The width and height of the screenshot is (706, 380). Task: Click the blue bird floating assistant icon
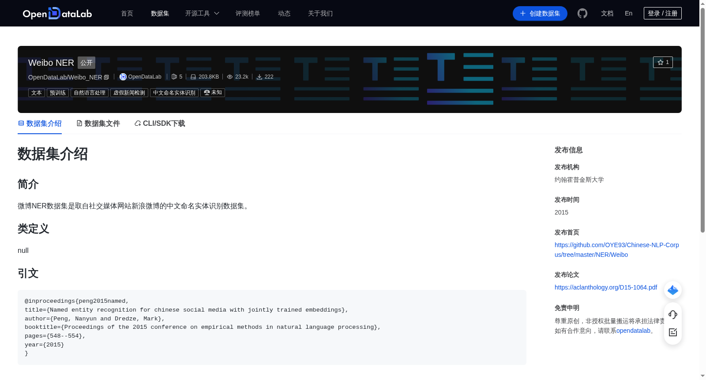coord(673,290)
